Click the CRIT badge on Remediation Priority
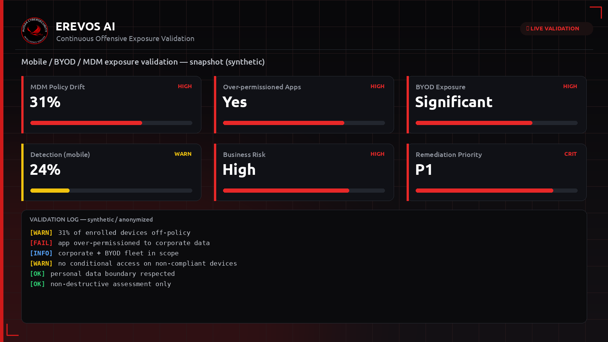608x342 pixels. point(570,154)
